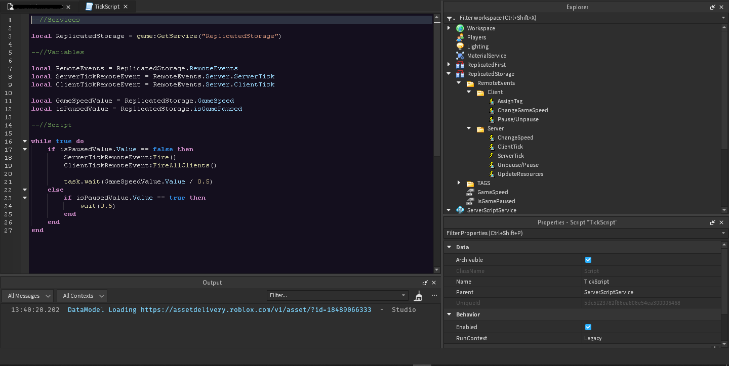Click the Lighting service icon
Screen dimensions: 729x366
(x=460, y=46)
